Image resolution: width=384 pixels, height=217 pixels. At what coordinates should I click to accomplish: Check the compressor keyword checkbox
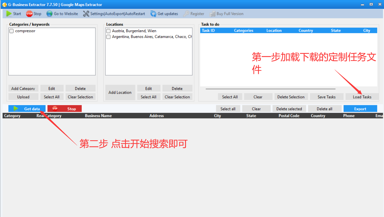(x=11, y=31)
